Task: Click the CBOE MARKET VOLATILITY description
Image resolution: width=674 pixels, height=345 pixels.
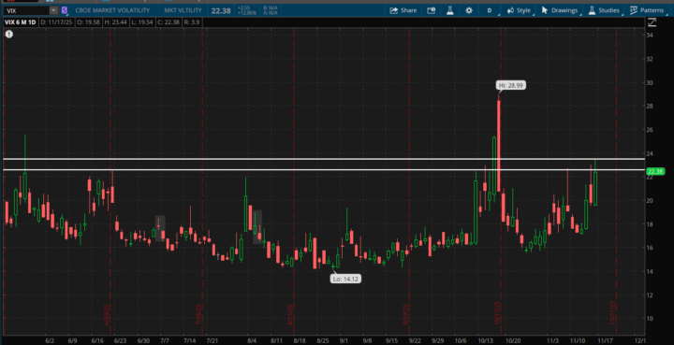Action: [112, 10]
